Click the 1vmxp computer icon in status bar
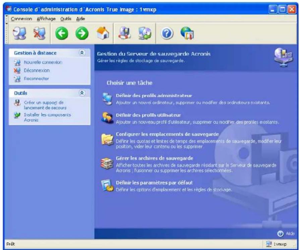This screenshot has height=250, width=299. (269, 244)
